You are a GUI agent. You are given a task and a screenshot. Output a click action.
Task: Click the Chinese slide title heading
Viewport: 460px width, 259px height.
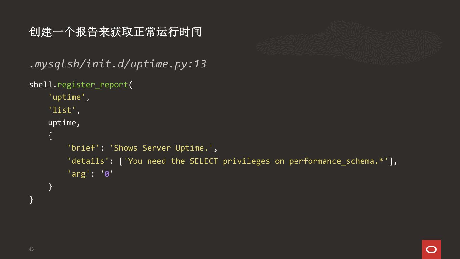(x=115, y=32)
